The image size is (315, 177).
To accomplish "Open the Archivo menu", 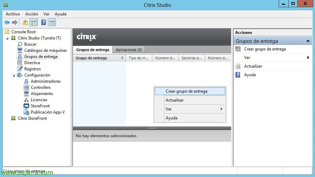I will point(13,14).
